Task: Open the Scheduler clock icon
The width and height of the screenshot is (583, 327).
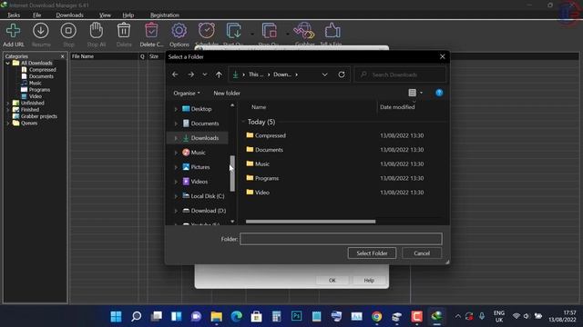Action: coord(207,30)
